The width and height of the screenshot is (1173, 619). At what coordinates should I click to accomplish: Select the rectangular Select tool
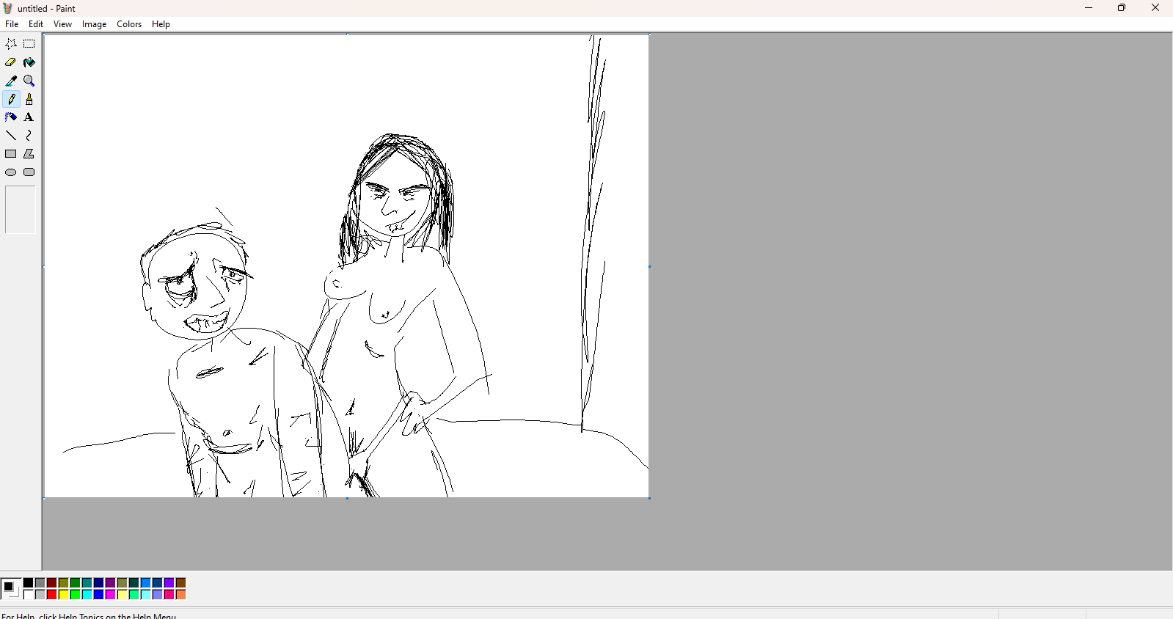pyautogui.click(x=29, y=44)
